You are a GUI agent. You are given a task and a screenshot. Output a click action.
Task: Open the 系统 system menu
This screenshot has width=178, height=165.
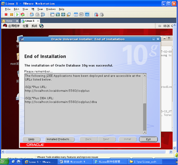34,26
